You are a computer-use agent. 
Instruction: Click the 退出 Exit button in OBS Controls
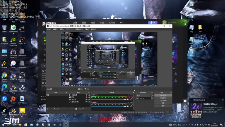(163, 106)
